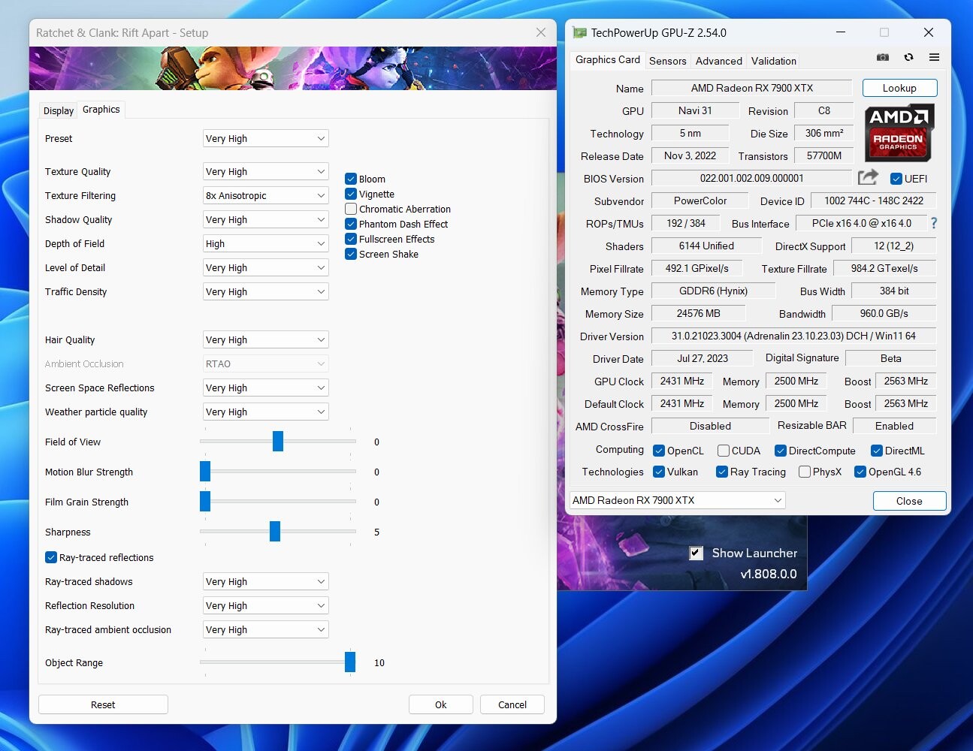Switch to the Display tab
Viewport: 973px width, 751px height.
pos(59,110)
